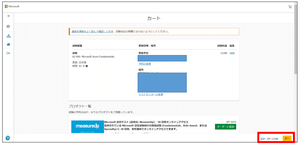Click the sign-out arrow icon in sidebar
The width and height of the screenshot is (300, 144).
click(x=8, y=53)
